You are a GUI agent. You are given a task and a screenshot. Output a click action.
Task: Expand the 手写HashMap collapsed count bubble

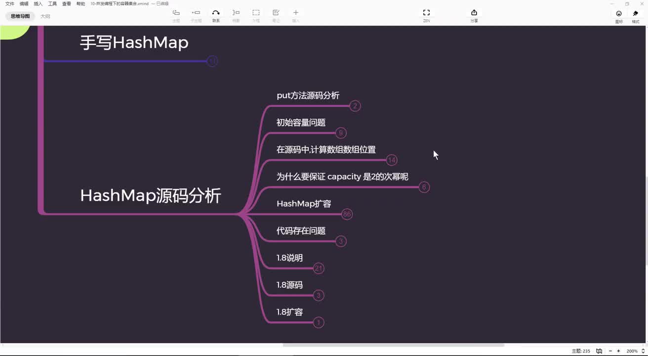click(212, 61)
